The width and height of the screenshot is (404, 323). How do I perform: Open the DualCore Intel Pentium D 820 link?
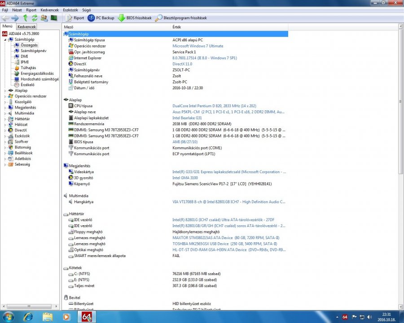point(215,106)
